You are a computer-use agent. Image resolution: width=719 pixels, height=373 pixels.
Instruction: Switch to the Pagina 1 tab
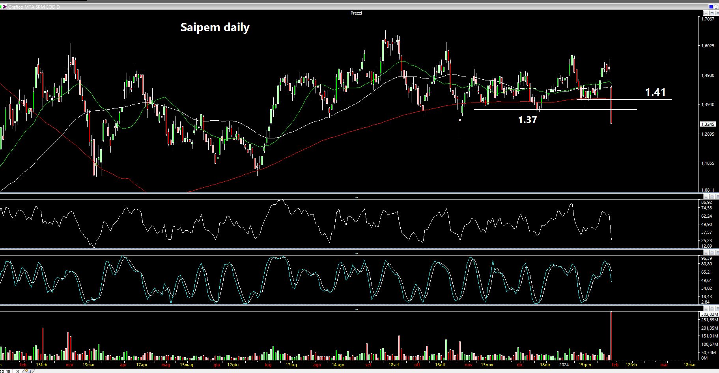7,371
